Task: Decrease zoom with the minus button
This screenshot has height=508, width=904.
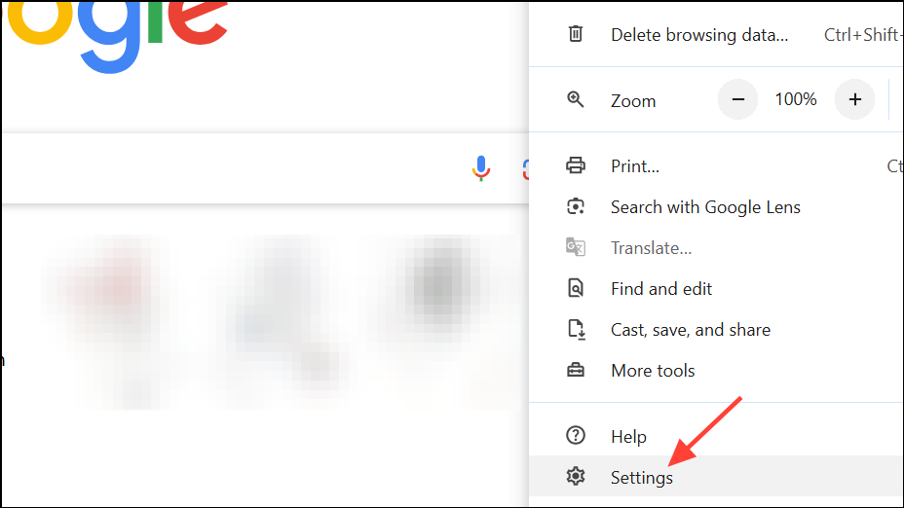Action: click(738, 99)
